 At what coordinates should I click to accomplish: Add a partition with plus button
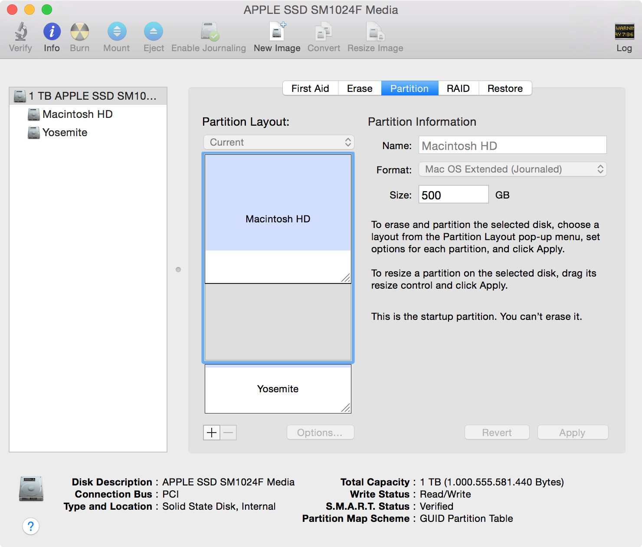[212, 433]
